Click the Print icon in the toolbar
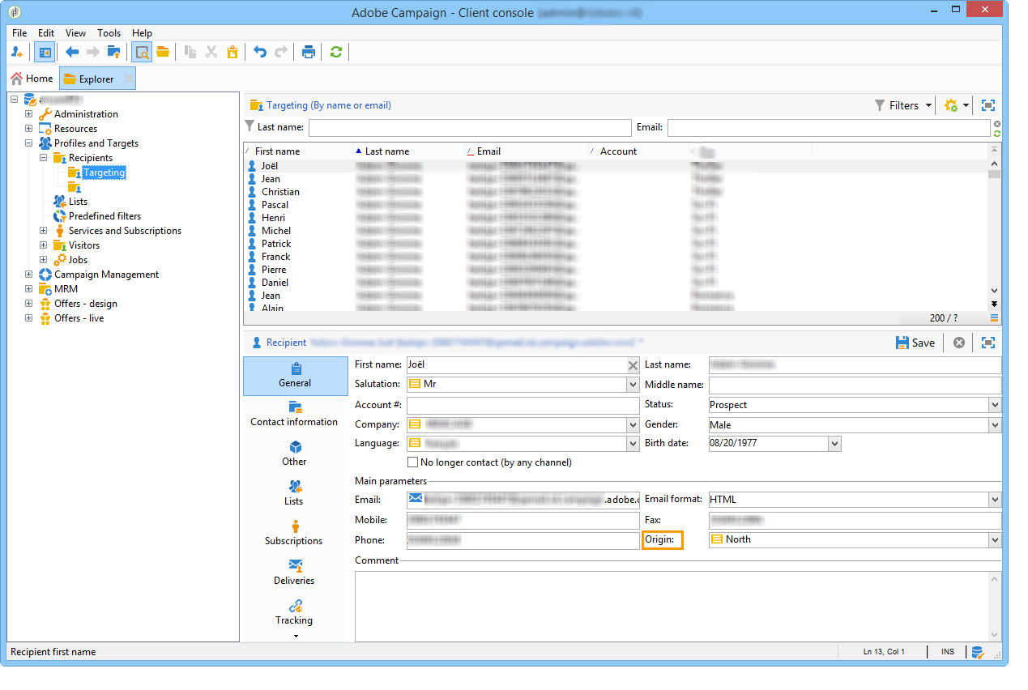1028x690 pixels. tap(309, 52)
